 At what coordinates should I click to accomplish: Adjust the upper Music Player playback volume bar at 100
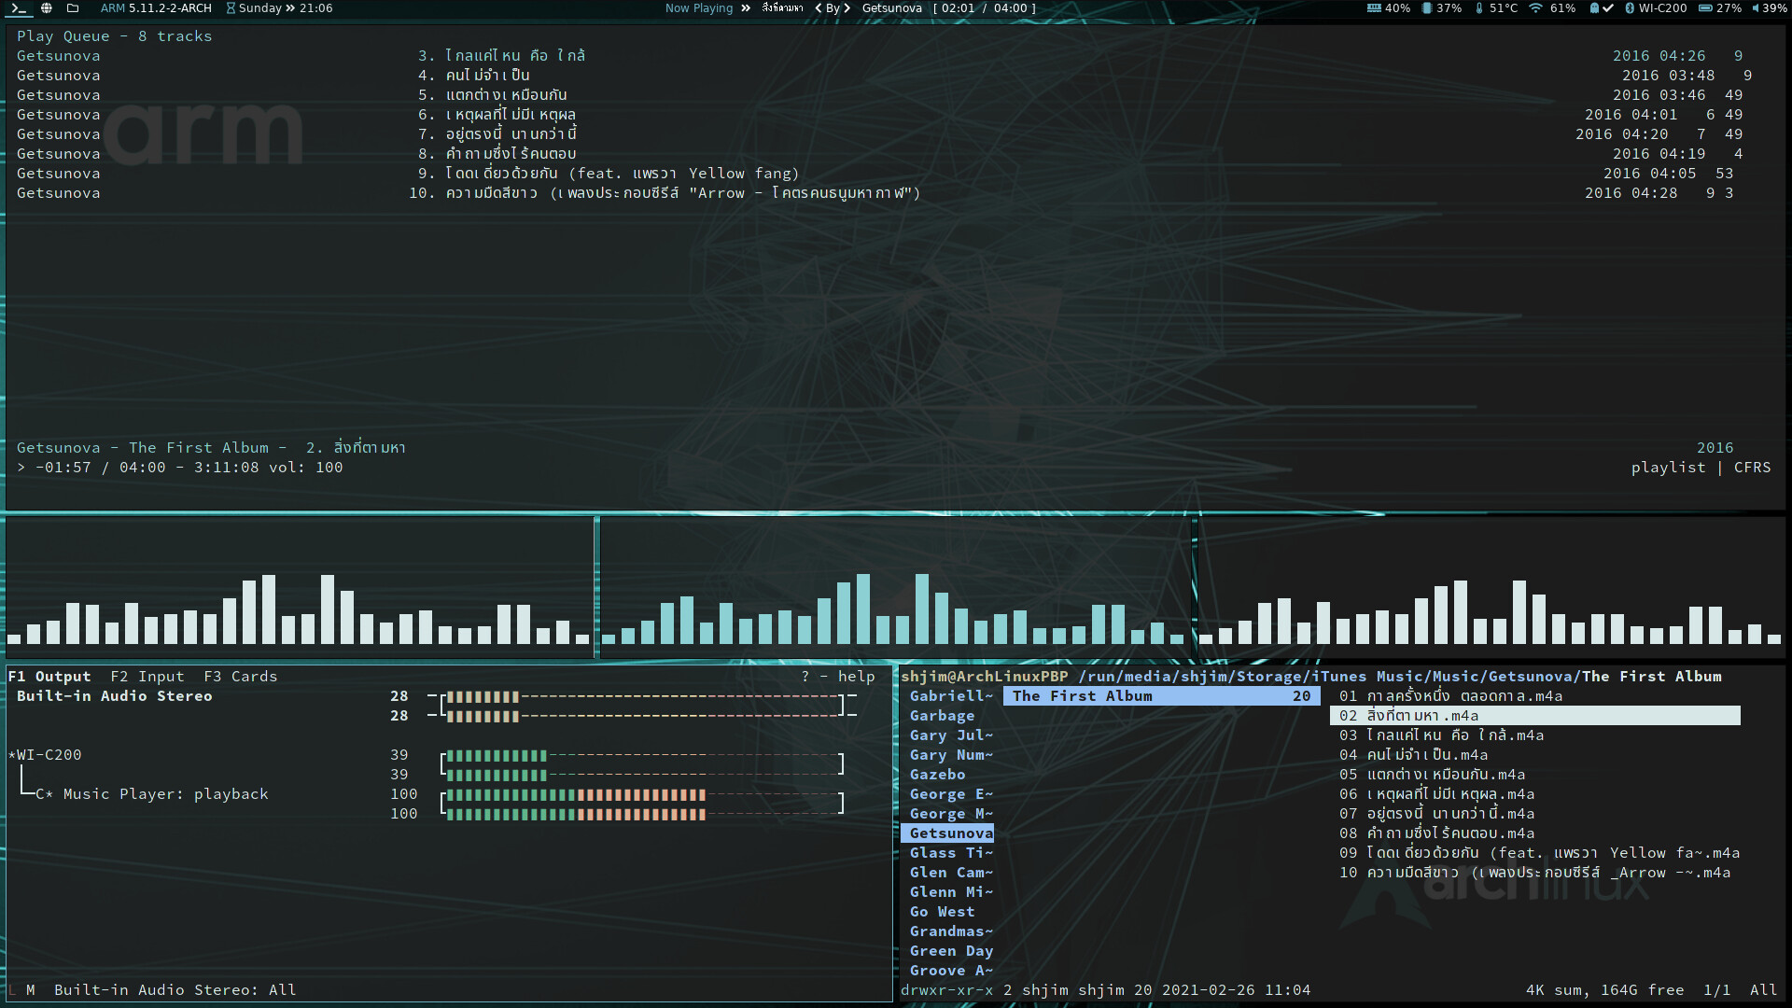[x=642, y=794]
